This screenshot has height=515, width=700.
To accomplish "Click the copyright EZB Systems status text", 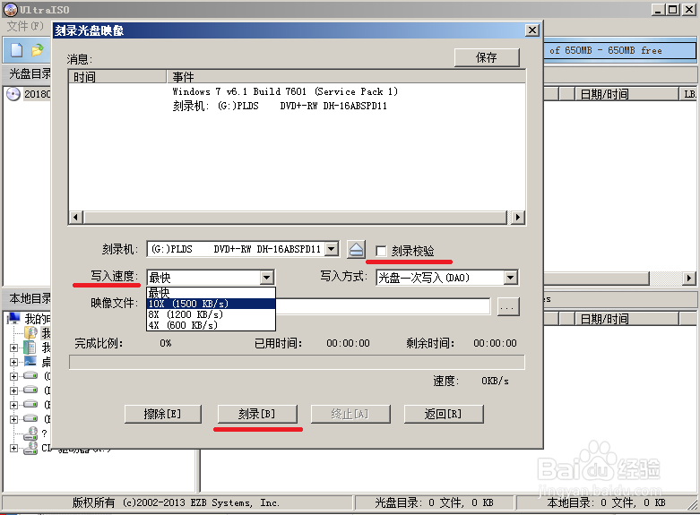I will tap(176, 502).
